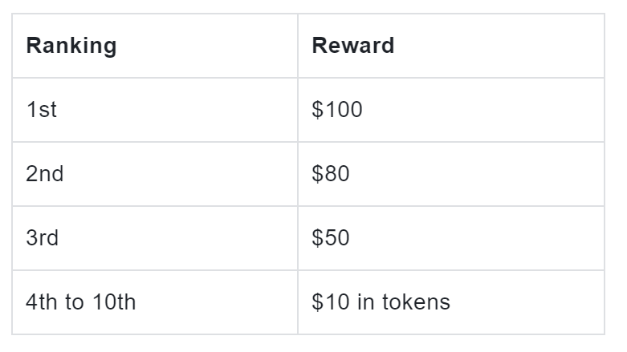This screenshot has height=352, width=627.
Task: Click border line between $50 and $10 in tokens
Action: click(450, 270)
